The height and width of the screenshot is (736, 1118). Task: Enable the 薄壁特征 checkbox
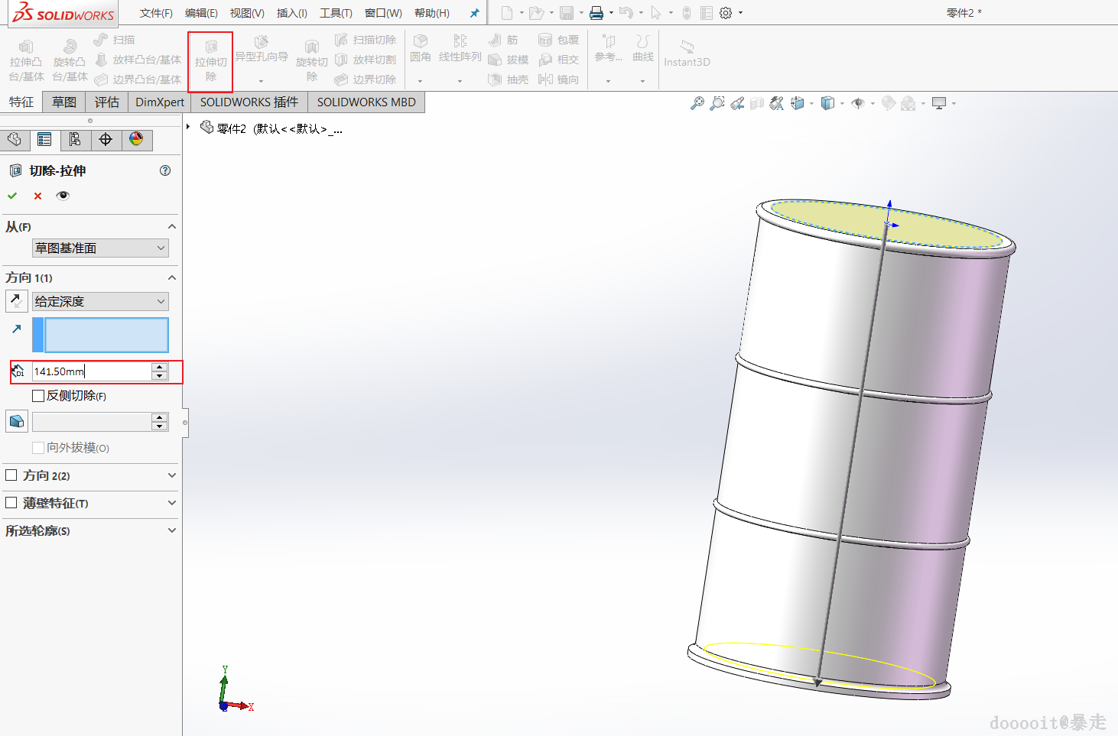coord(11,503)
